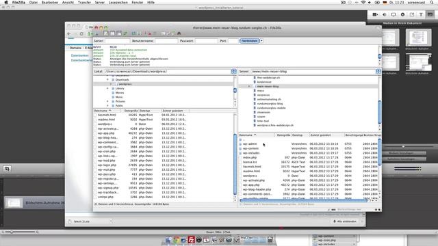Toggle the transfer queue display
438x246 pixels.
125,33
